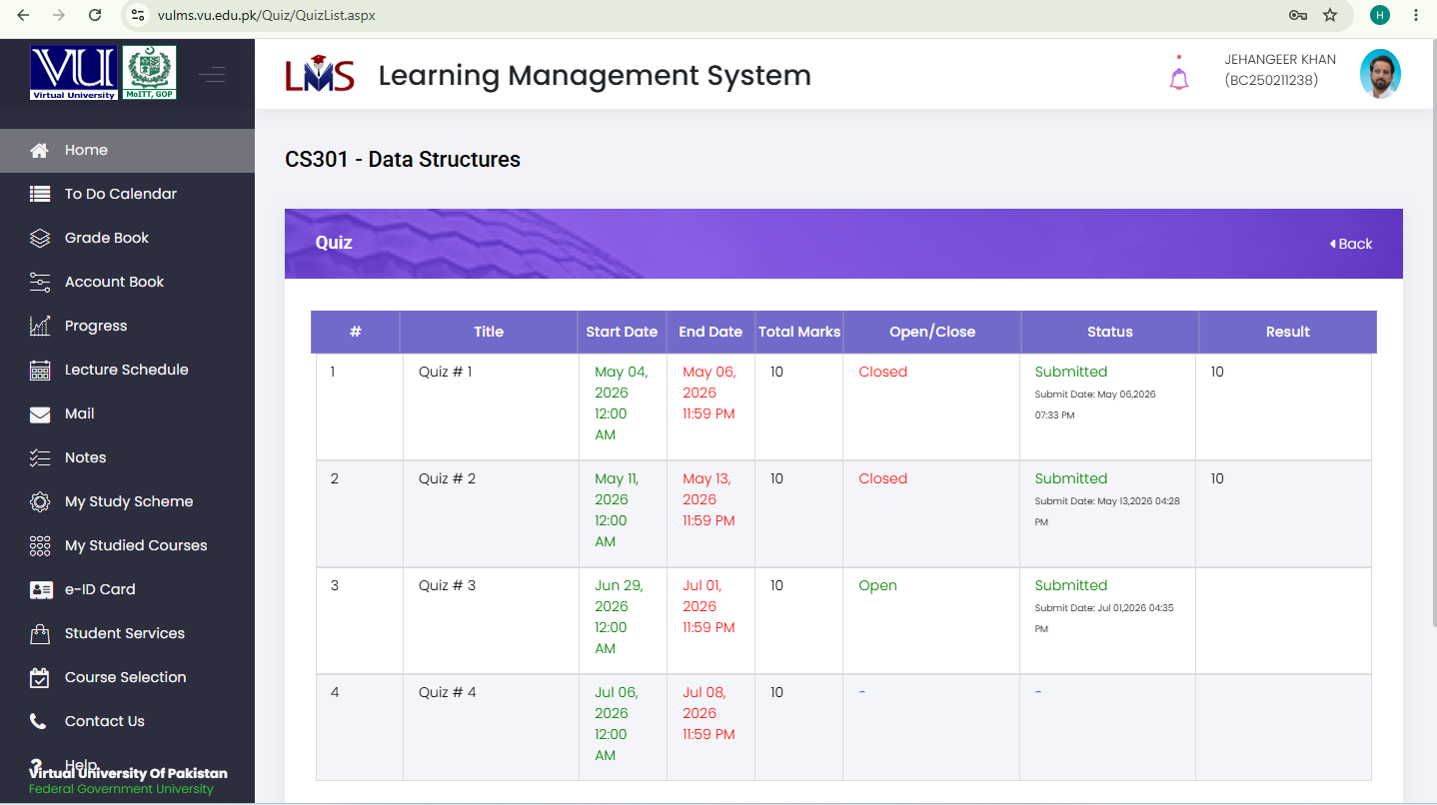
Task: Click the CS301 - Data Structures heading
Action: point(403,159)
